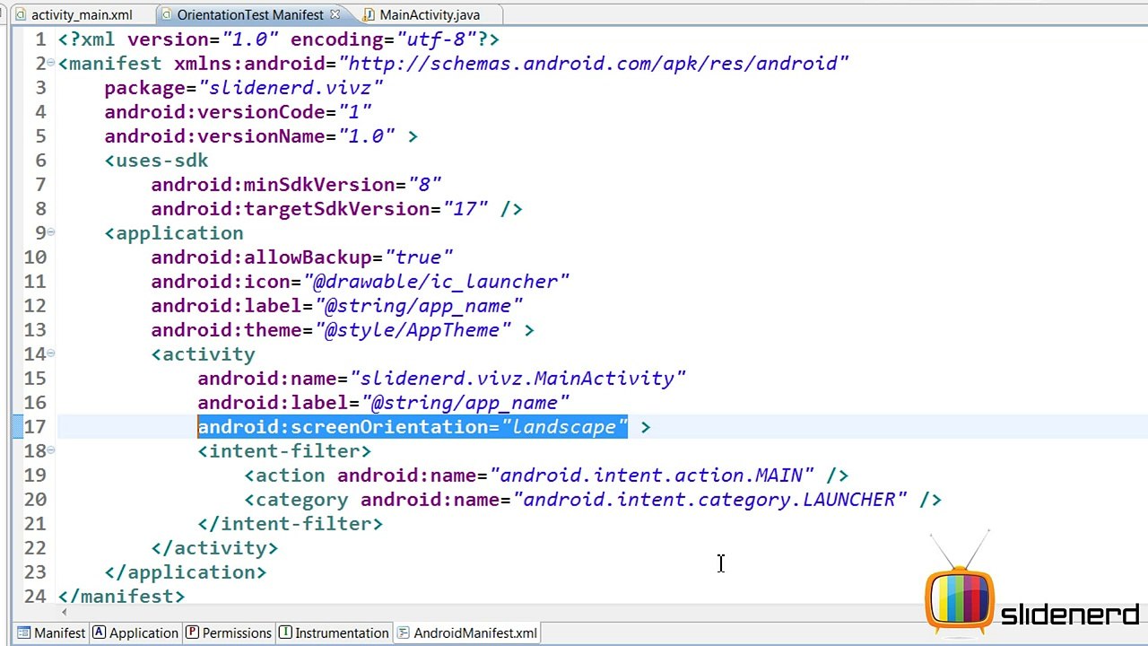
Task: Click line number 17 in the gutter
Action: 35,427
